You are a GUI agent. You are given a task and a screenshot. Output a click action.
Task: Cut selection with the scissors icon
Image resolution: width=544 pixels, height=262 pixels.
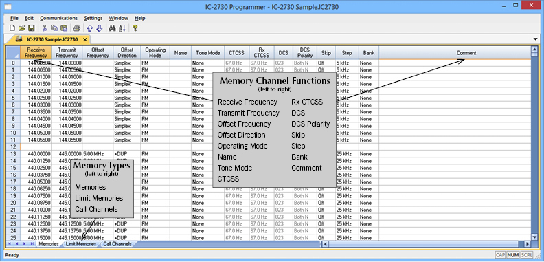tap(45, 28)
